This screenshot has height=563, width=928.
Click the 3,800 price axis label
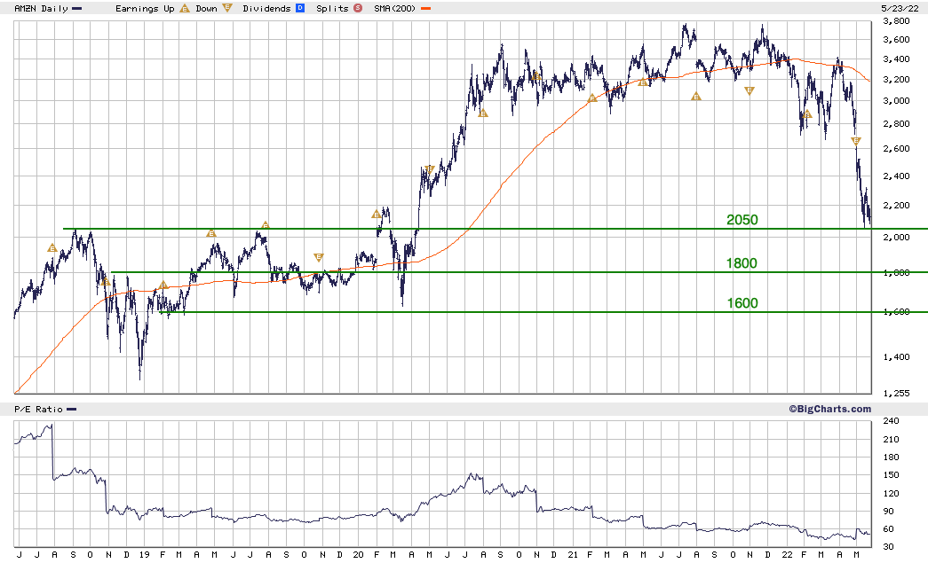[x=896, y=21]
